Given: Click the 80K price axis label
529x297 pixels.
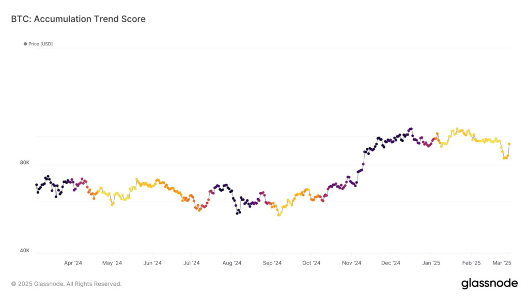Looking at the screenshot, I should point(25,163).
